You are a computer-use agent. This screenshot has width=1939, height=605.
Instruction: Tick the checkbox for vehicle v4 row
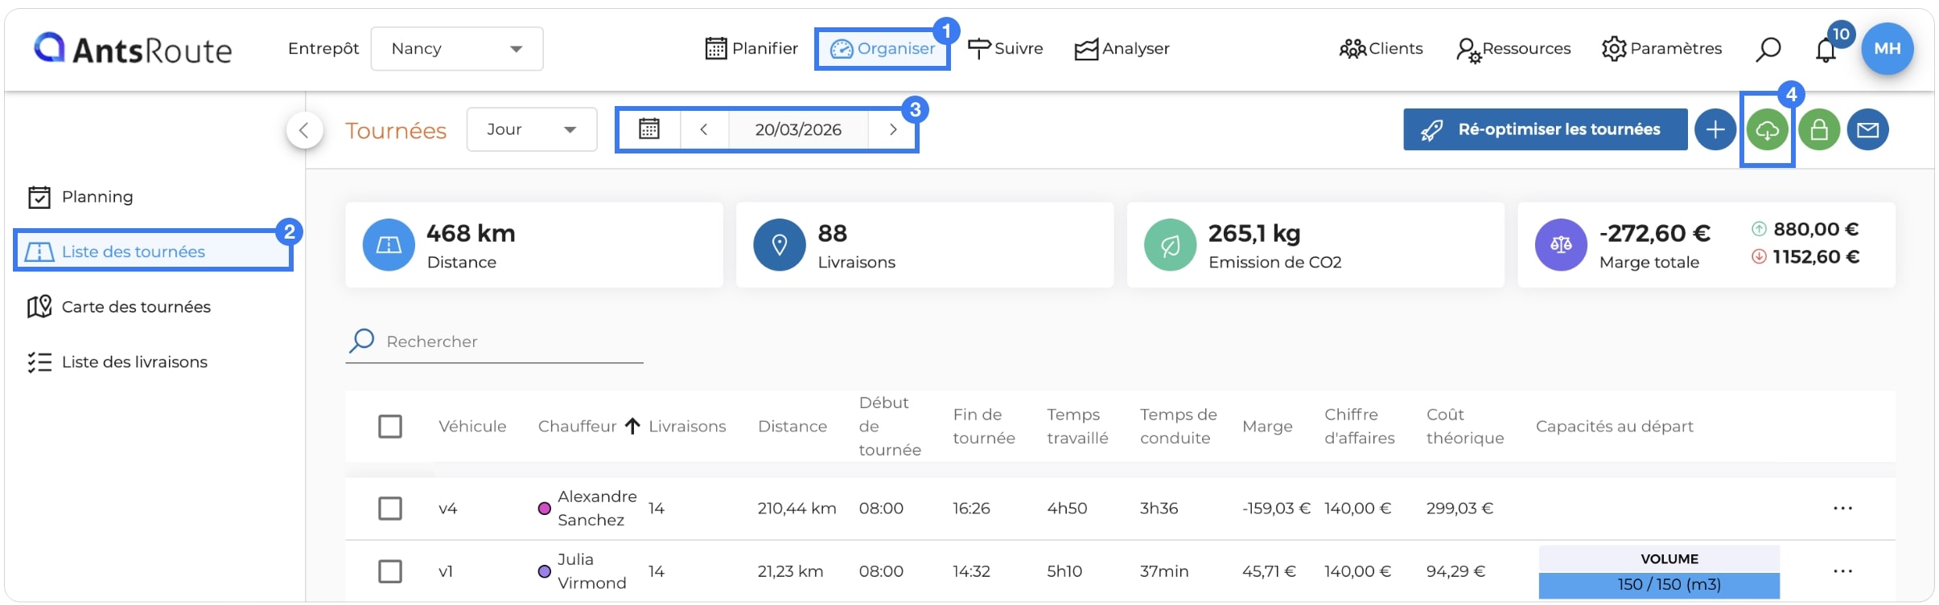tap(390, 509)
